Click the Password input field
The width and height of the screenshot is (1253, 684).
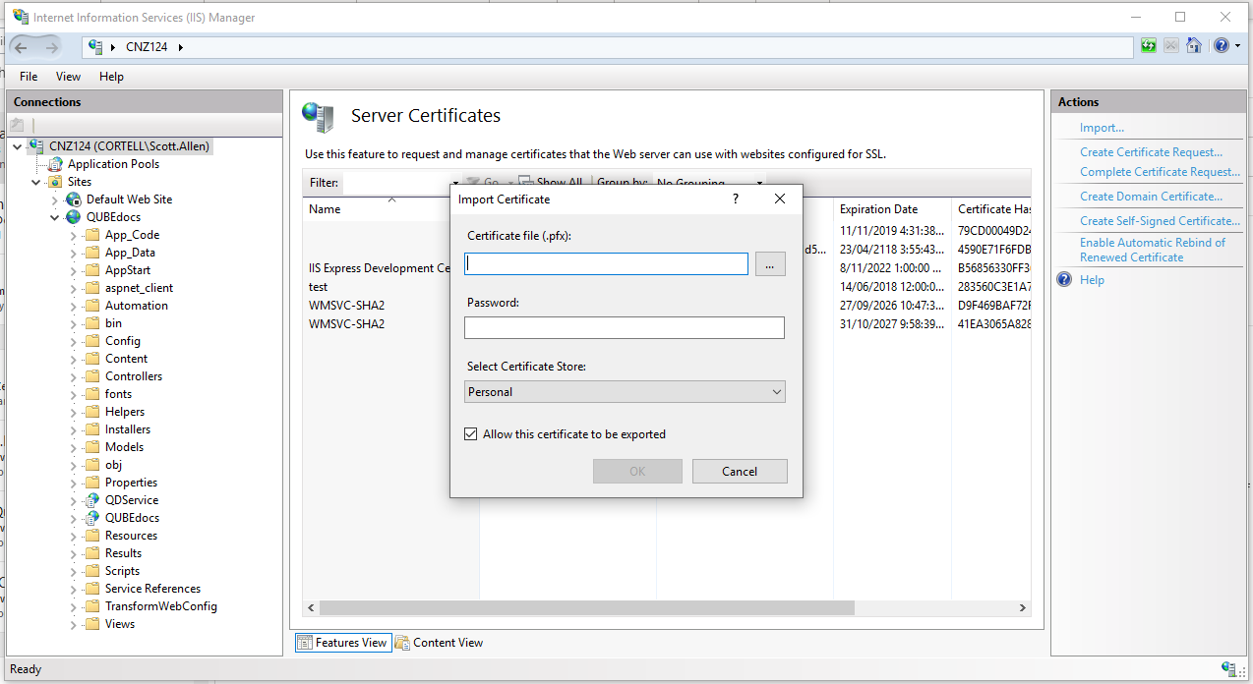625,327
